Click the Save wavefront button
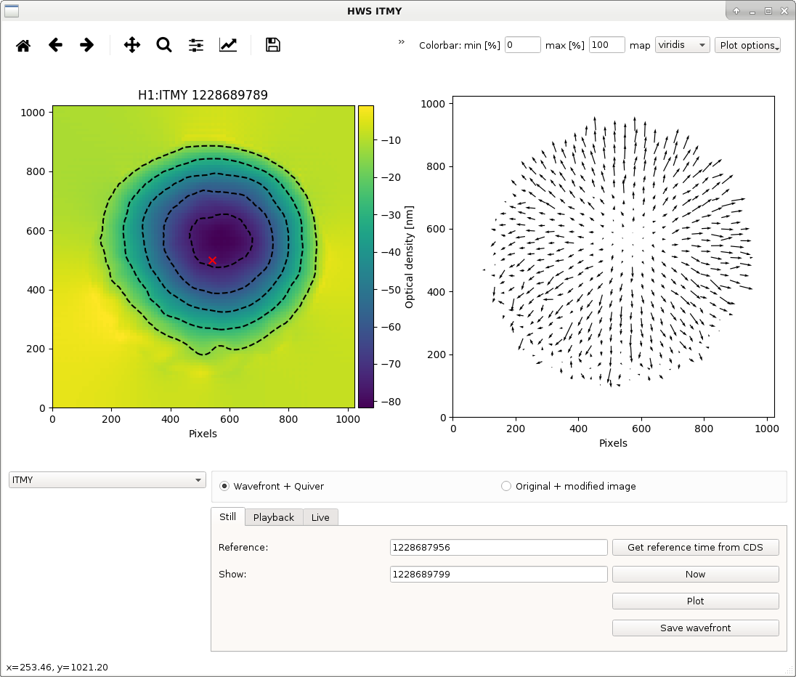This screenshot has width=796, height=677. 696,628
